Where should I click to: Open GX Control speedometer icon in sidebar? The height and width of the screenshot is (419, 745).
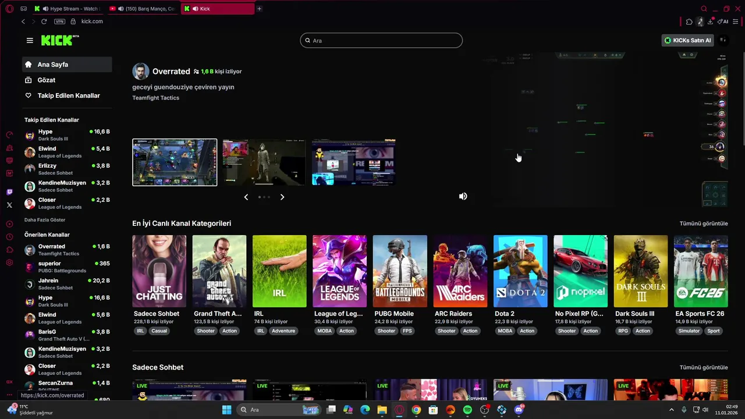point(9,134)
